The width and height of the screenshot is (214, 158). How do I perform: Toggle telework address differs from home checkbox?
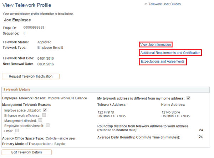188,98
